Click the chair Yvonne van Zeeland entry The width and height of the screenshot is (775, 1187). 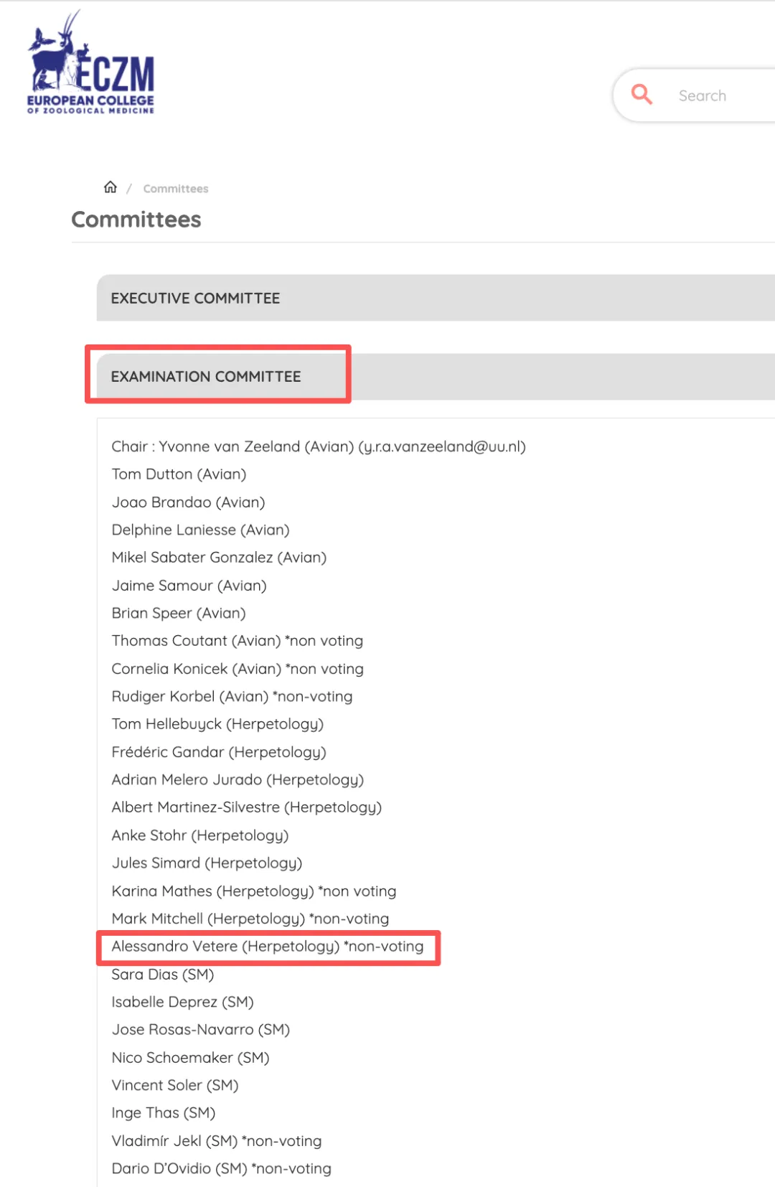coord(318,446)
